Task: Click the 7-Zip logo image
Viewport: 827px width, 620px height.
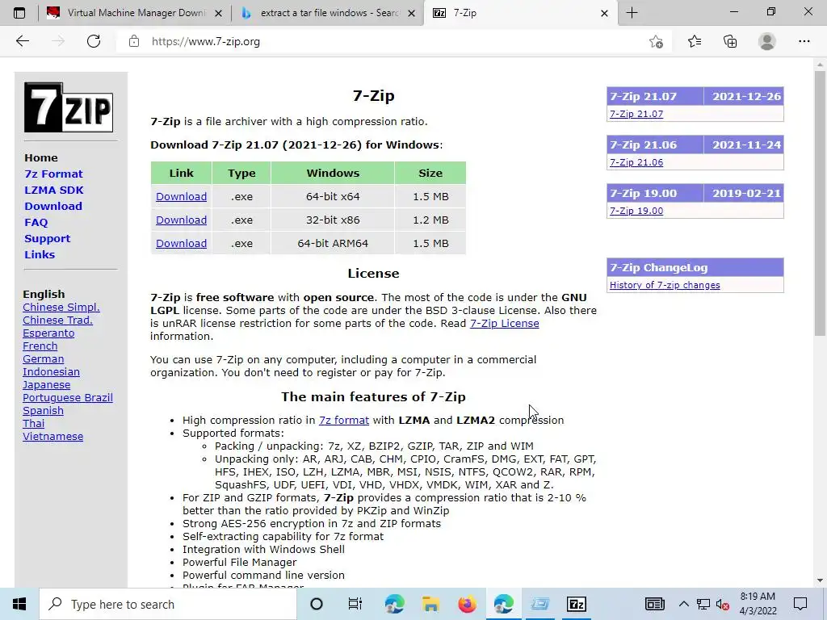Action: point(69,107)
